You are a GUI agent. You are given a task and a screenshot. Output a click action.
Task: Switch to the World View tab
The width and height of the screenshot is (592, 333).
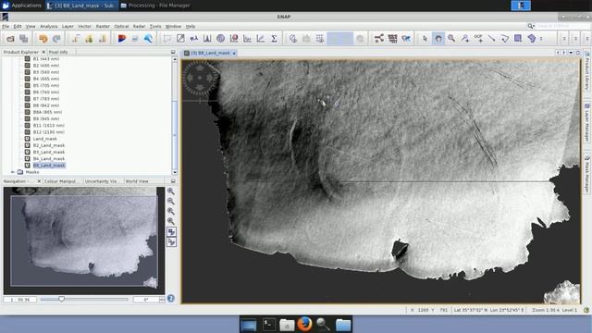click(x=137, y=181)
